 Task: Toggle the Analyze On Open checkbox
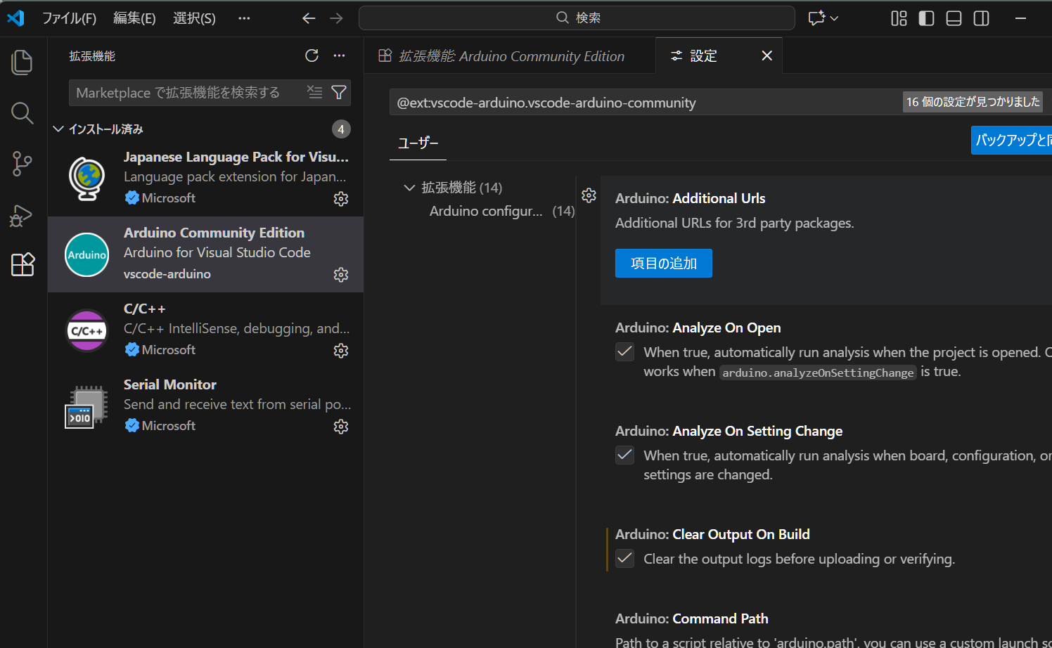624,352
